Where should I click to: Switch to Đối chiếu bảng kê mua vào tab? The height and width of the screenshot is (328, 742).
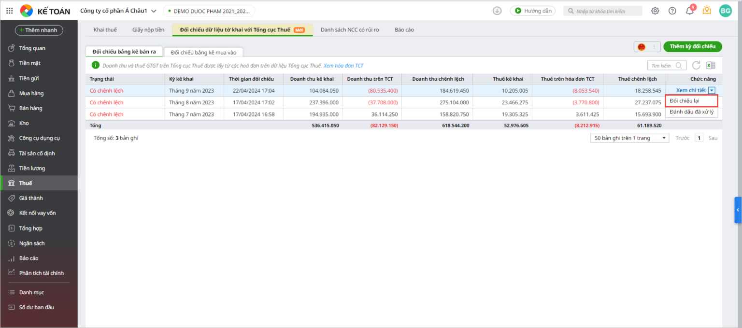203,52
